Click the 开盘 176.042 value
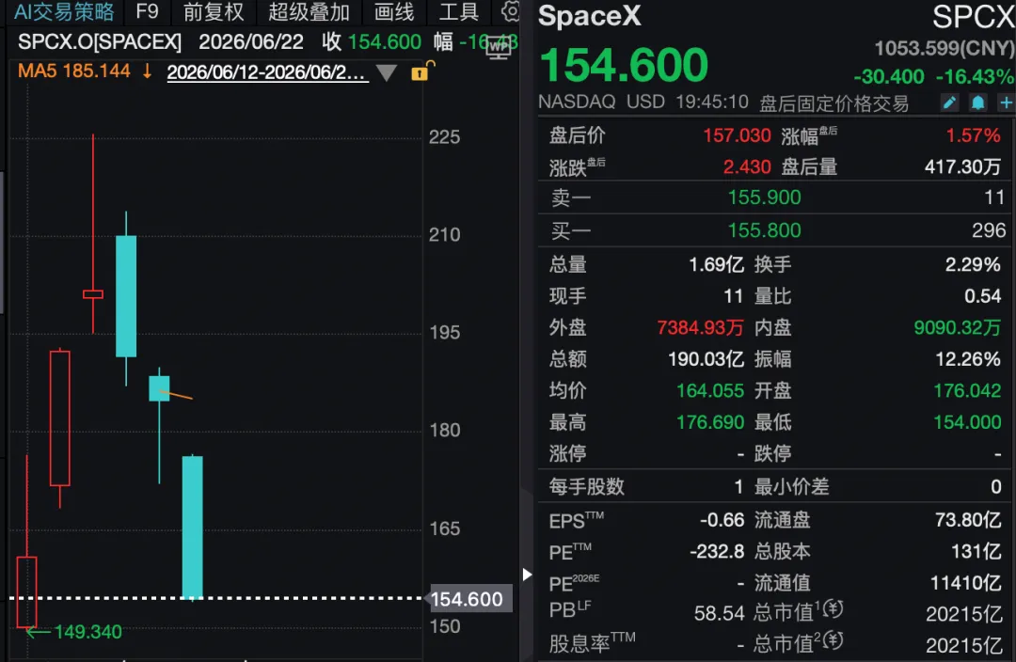This screenshot has width=1016, height=662. tap(967, 390)
